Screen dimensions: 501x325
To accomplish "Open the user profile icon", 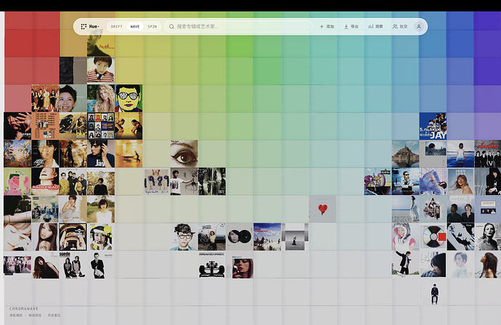I will pyautogui.click(x=418, y=27).
